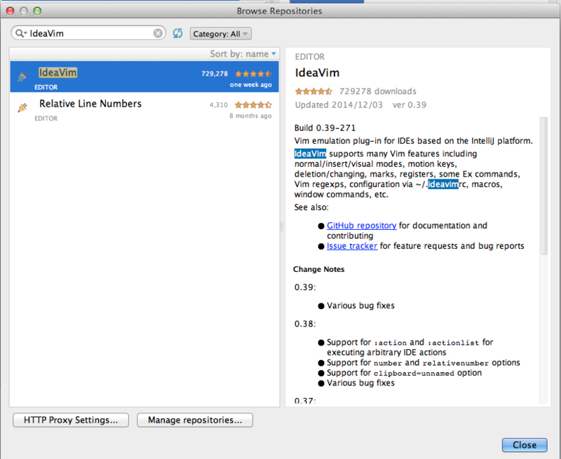
Task: Click Relative Line Numbers star rating
Action: tap(253, 104)
